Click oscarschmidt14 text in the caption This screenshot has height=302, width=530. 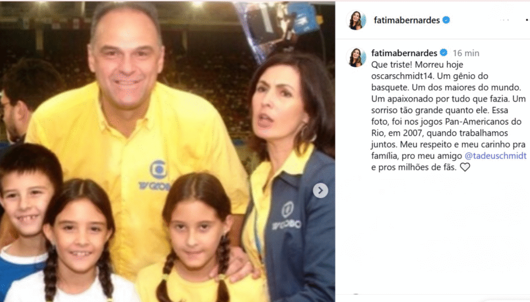click(403, 76)
